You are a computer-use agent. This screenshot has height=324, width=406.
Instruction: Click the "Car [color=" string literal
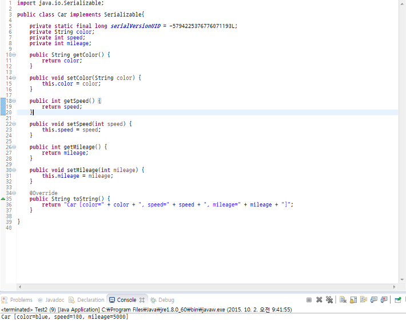pyautogui.click(x=84, y=205)
